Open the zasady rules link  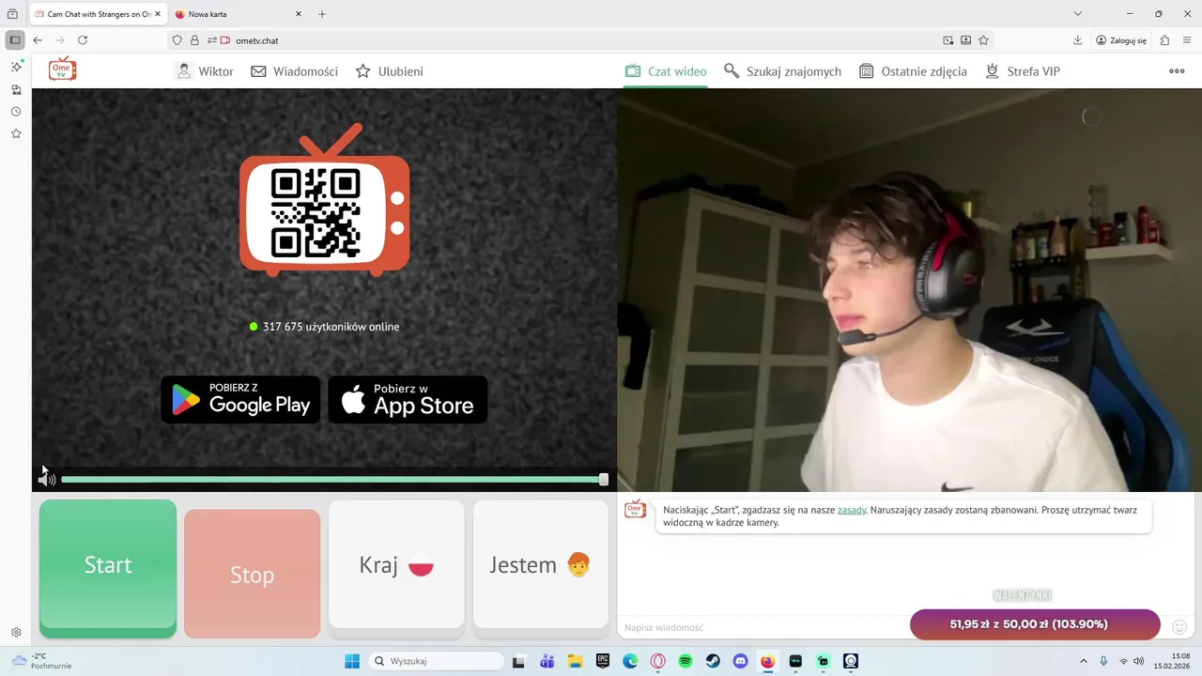(852, 510)
